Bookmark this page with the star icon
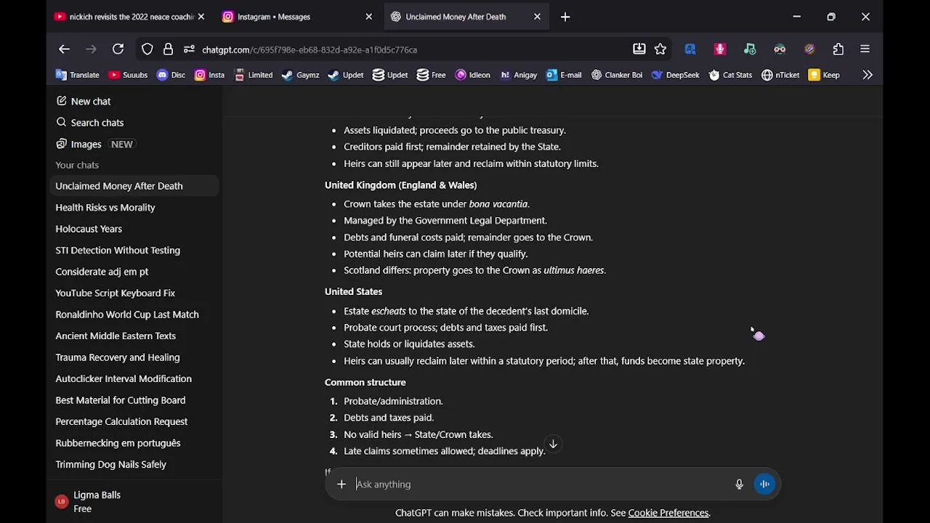The width and height of the screenshot is (930, 523). (x=660, y=49)
